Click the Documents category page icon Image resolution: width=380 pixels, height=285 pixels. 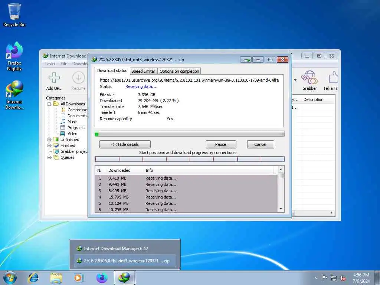(63, 116)
